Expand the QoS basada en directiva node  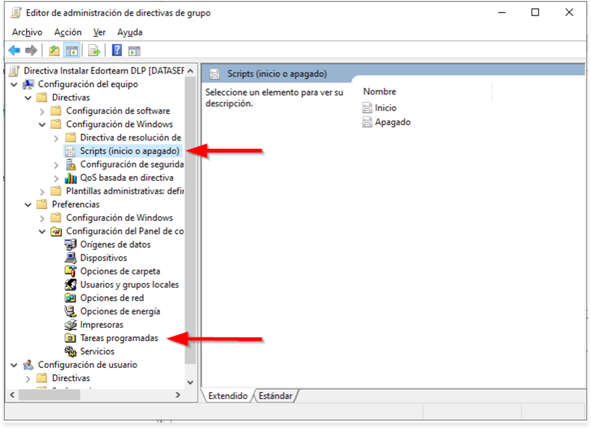coord(56,178)
